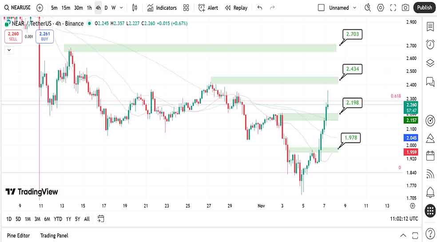Enter fullscreen mode
The width and height of the screenshot is (437, 242).
point(393,8)
